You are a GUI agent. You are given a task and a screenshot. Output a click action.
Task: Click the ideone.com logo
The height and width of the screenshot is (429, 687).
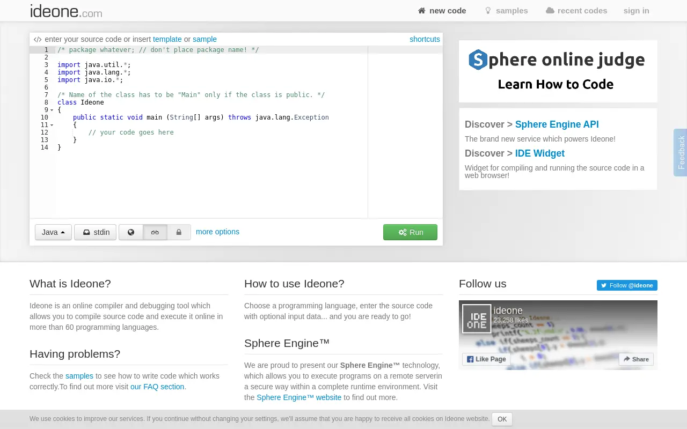coord(66,11)
